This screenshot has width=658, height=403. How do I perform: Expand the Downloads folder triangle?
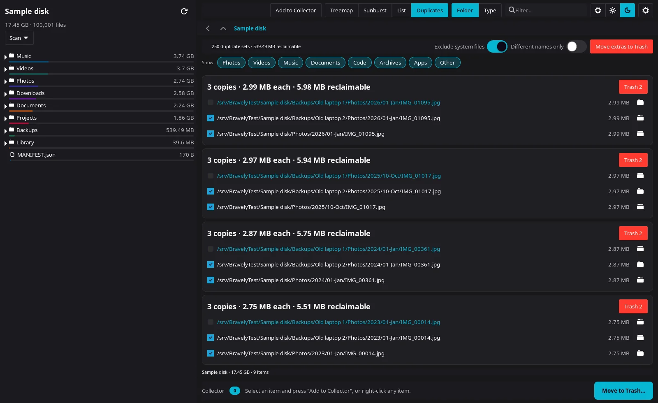click(6, 94)
